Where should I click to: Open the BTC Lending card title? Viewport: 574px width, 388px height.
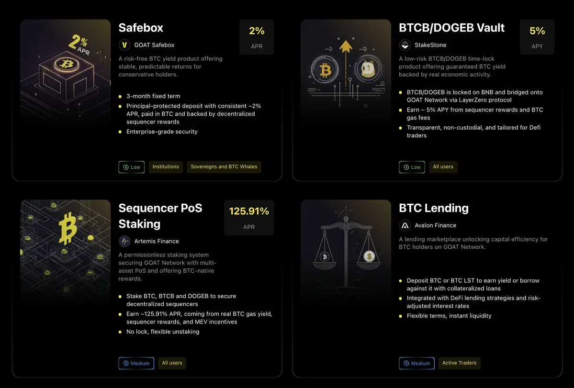[434, 208]
